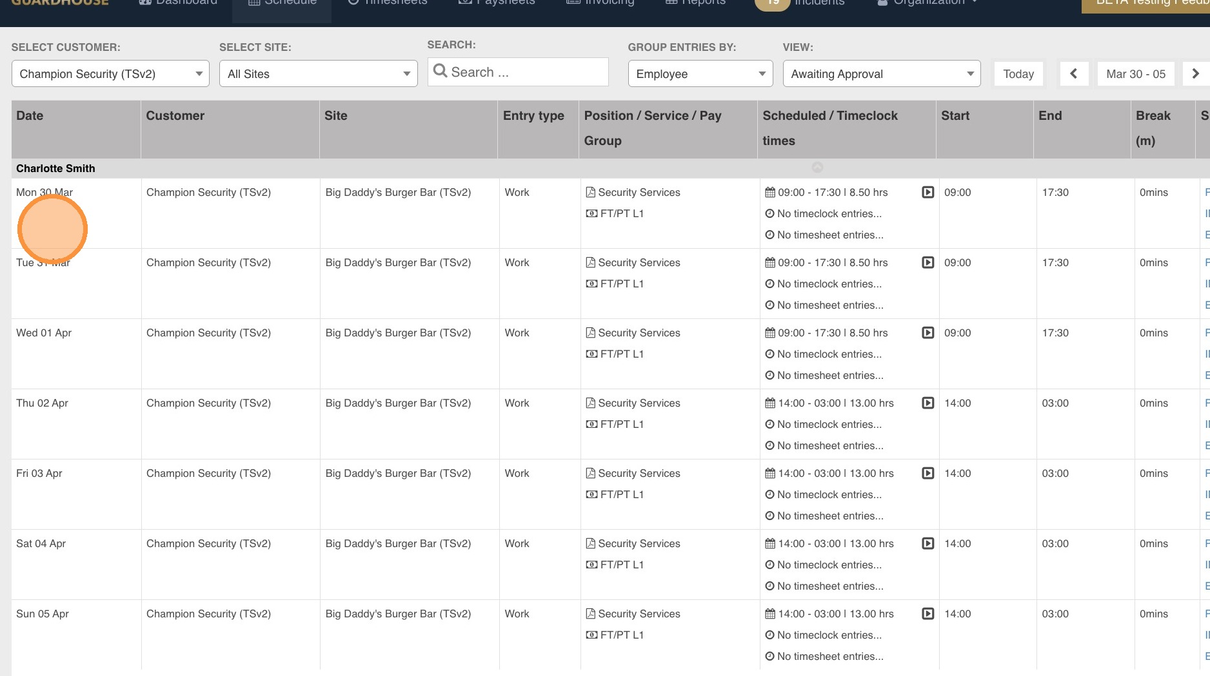Click the Security Services document icon for Mon 30 Mar
The width and height of the screenshot is (1210, 676).
click(x=590, y=192)
